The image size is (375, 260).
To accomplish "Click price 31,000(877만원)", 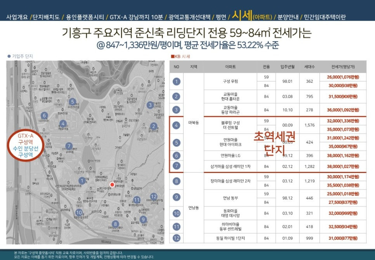I will coord(343,238).
